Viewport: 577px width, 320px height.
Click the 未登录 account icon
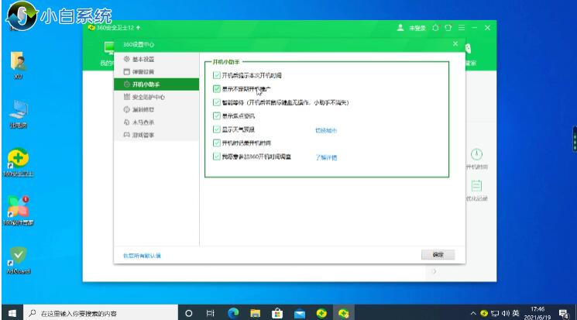[x=400, y=28]
